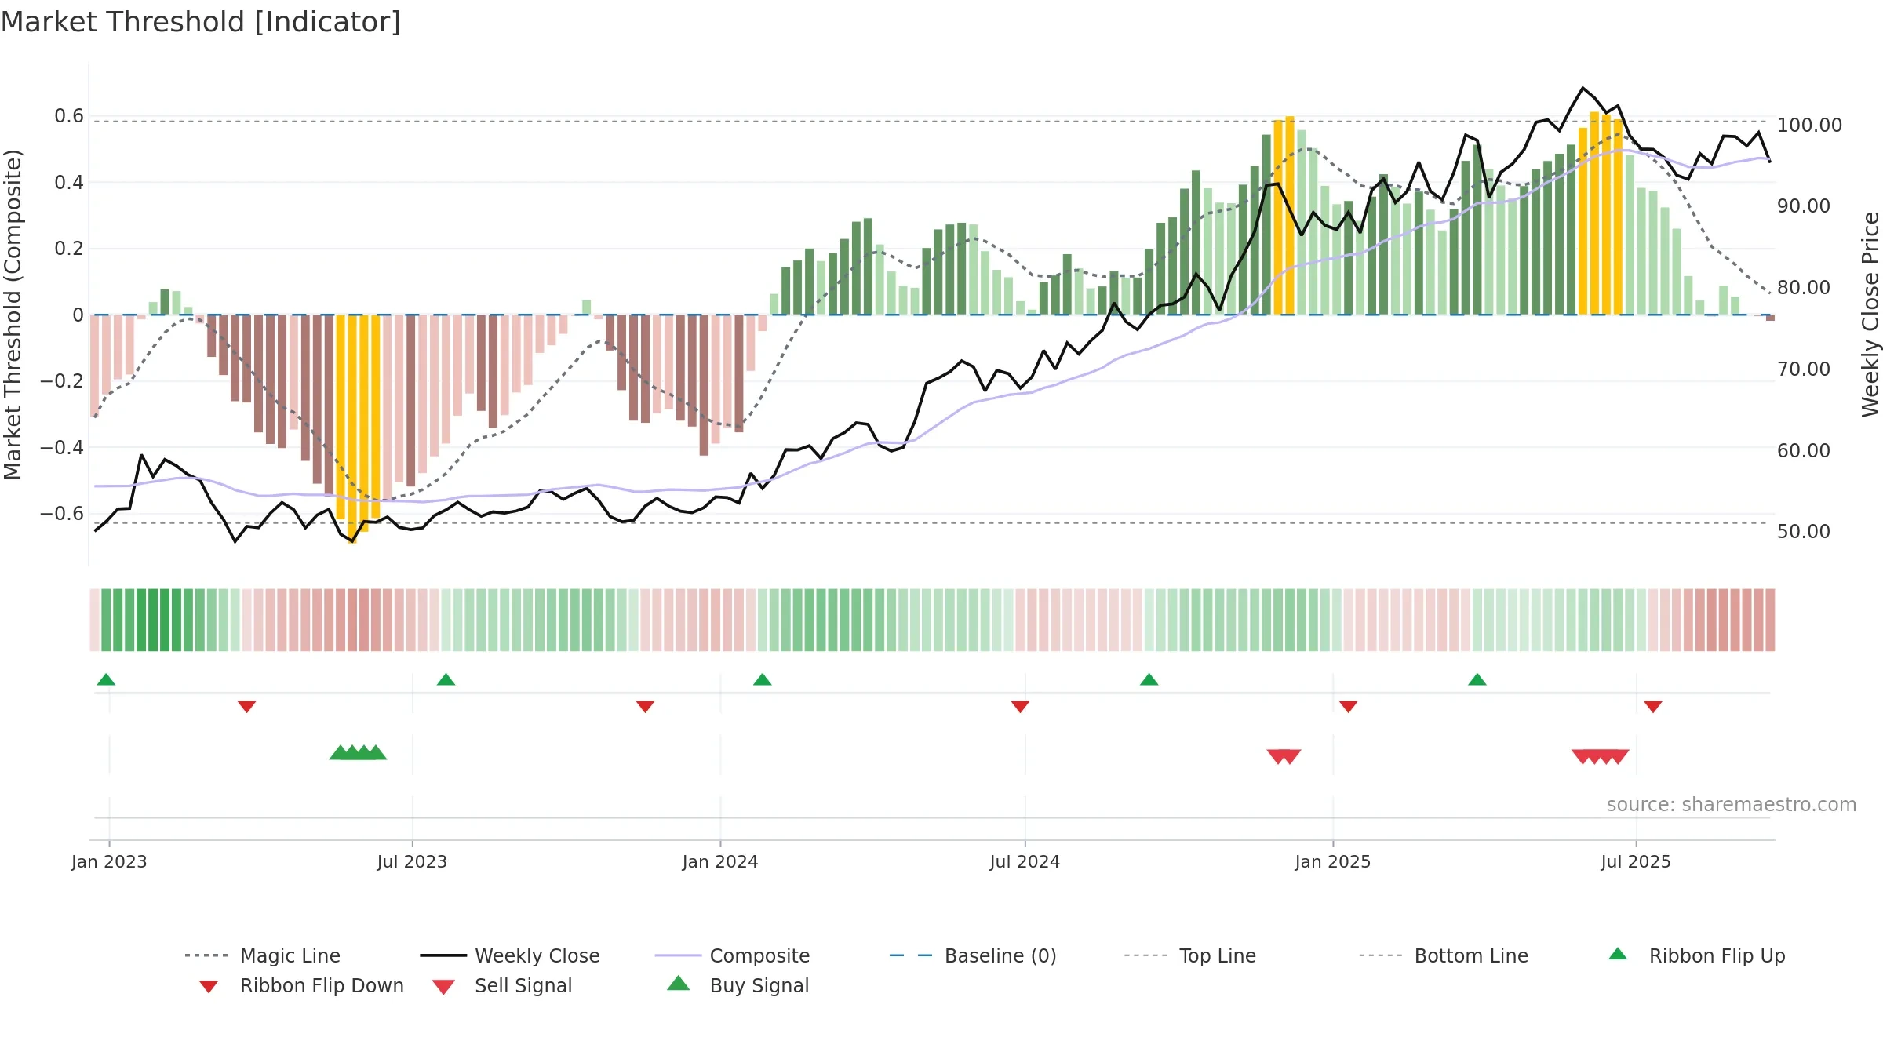Toggle the Sell Signal legend entry
Screen dimensions: 1883x1059
tap(502, 985)
